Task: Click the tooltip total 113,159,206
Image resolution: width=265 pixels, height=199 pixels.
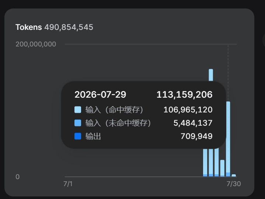Action: click(184, 94)
